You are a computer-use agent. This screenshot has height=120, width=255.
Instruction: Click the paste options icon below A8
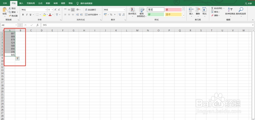(x=17, y=58)
